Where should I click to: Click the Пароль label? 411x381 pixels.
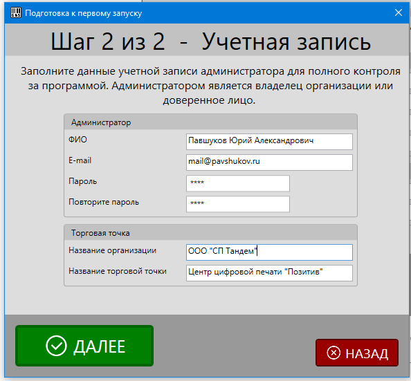[82, 181]
